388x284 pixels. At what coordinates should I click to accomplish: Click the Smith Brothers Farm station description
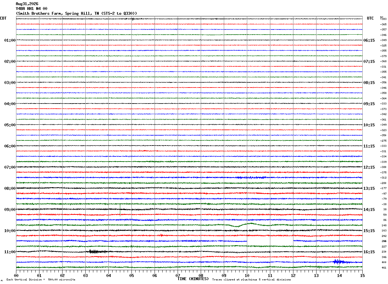pyautogui.click(x=76, y=13)
